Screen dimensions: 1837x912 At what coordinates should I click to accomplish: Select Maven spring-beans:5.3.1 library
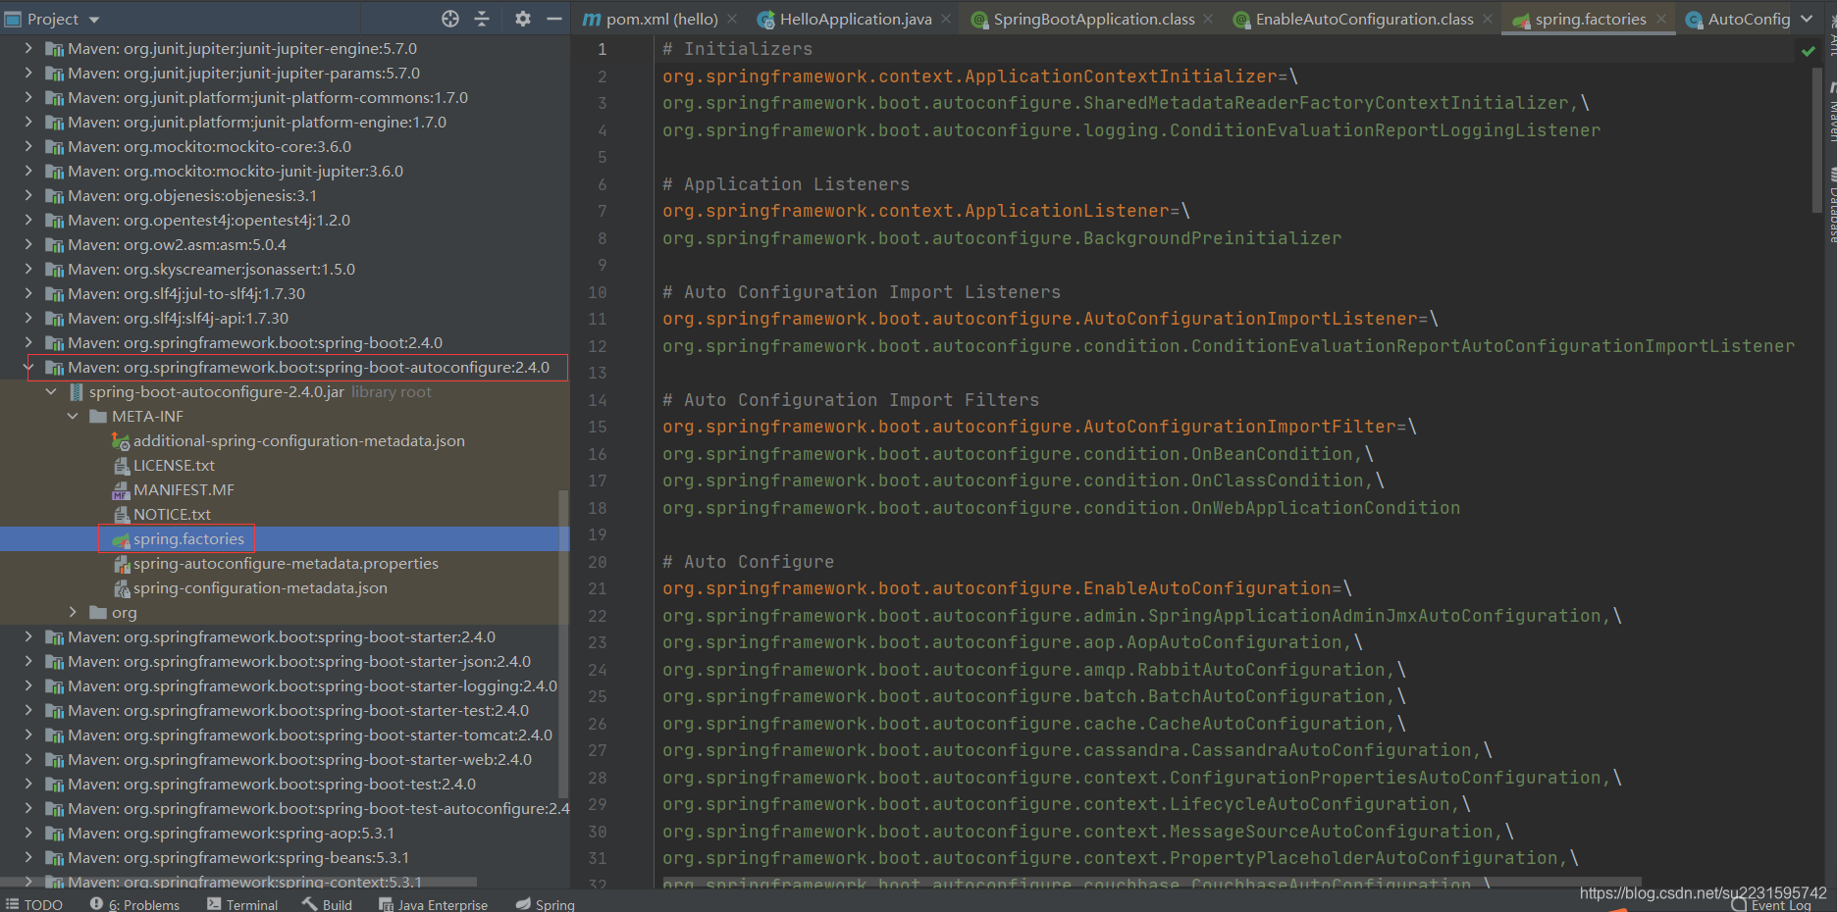click(238, 857)
